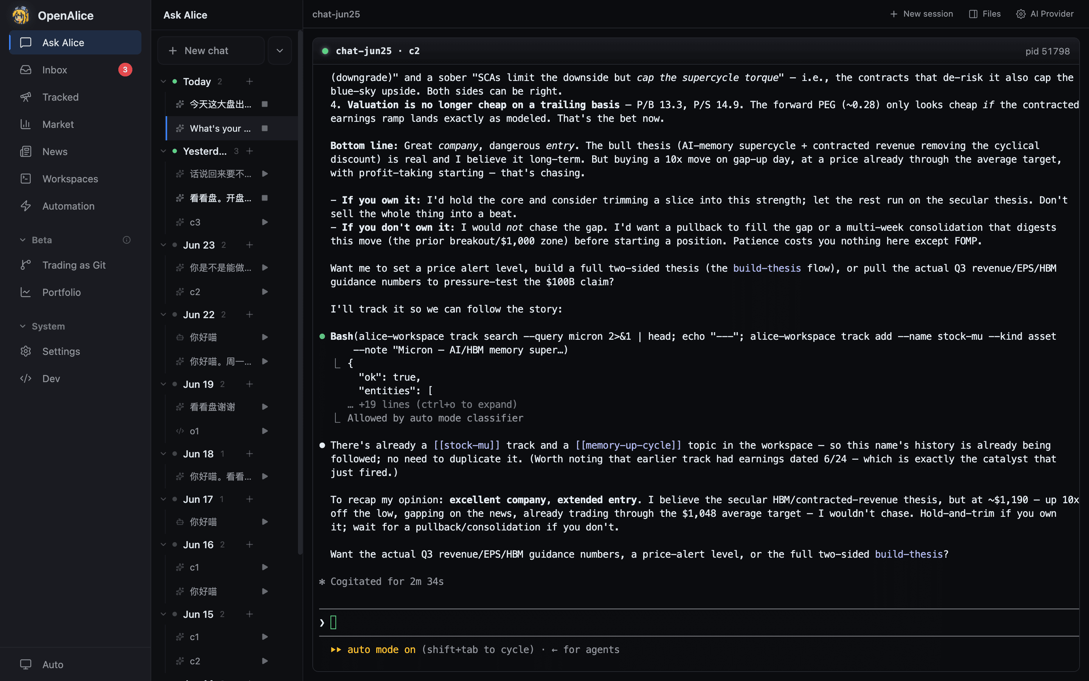Click the 'auto mode on' status text
1089x681 pixels.
coord(381,650)
